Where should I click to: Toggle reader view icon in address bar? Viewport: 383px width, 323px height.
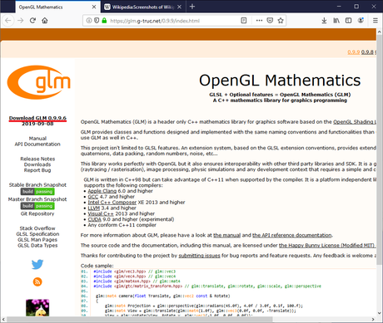244,21
